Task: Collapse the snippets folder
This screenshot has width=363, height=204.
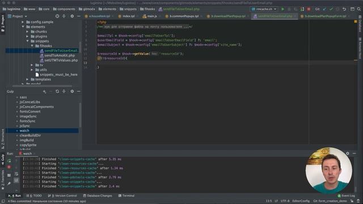Action: pyautogui.click(x=27, y=41)
